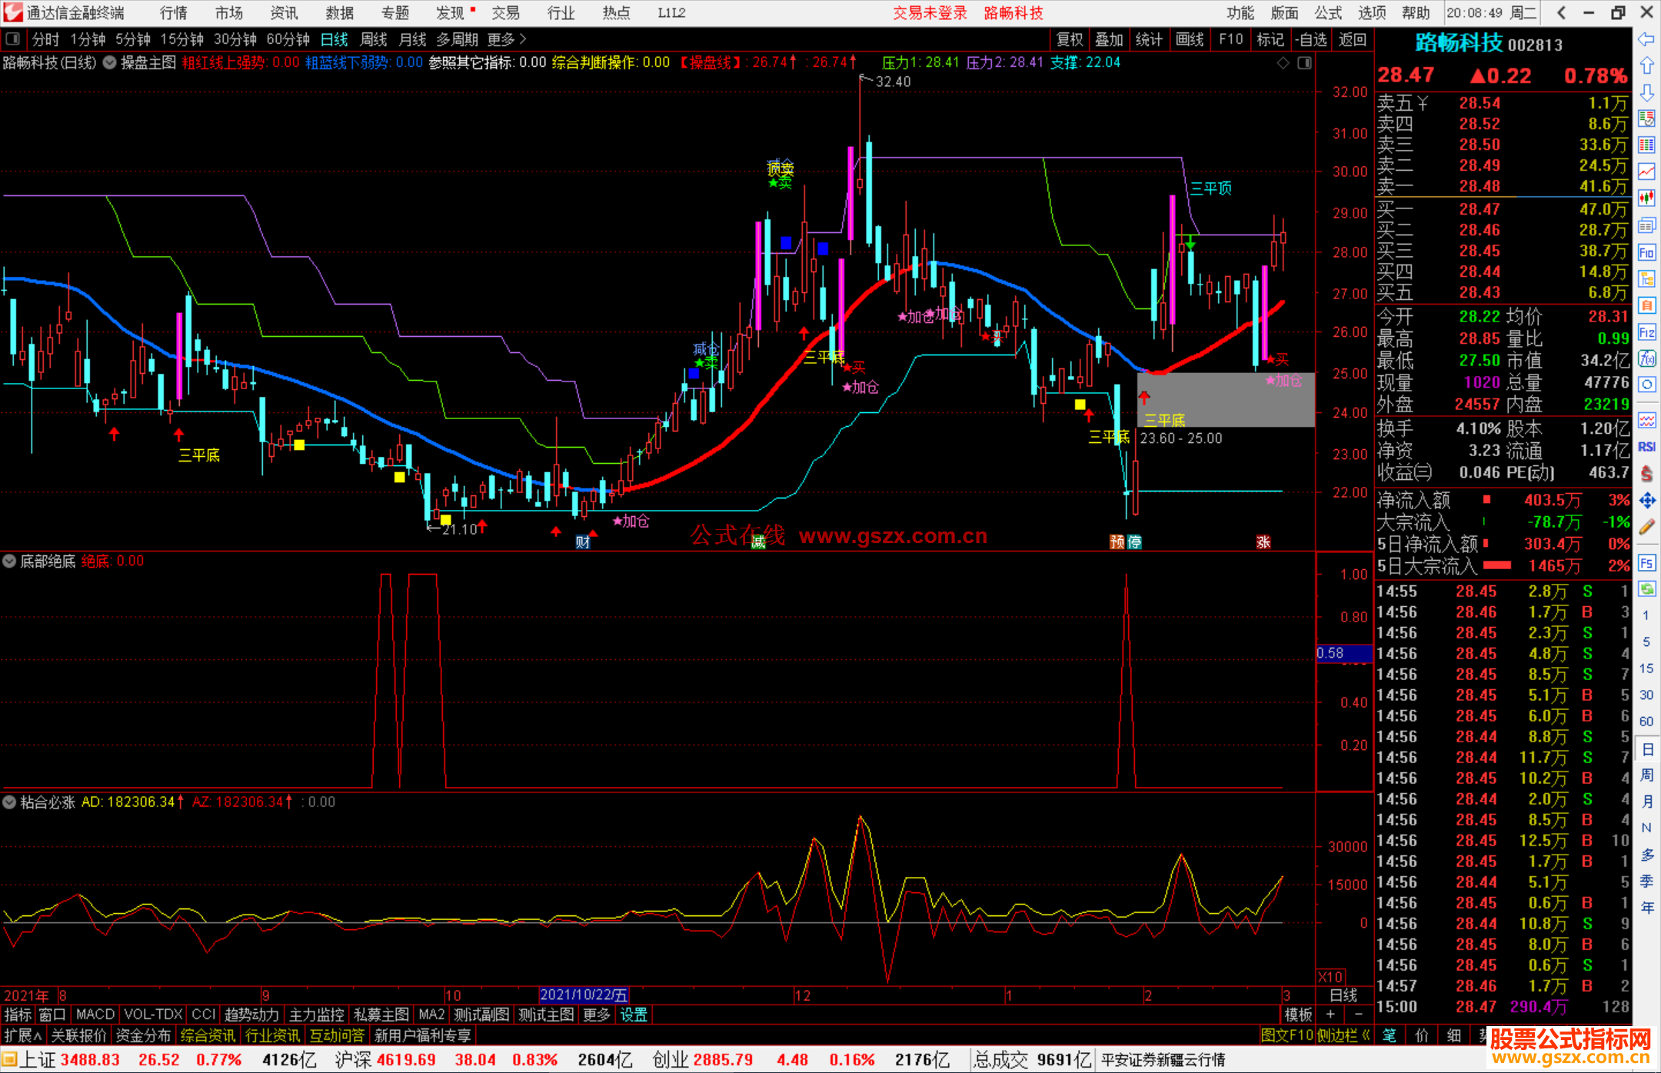
Task: Switch to the 5 minute period in sidebar
Action: click(1646, 641)
